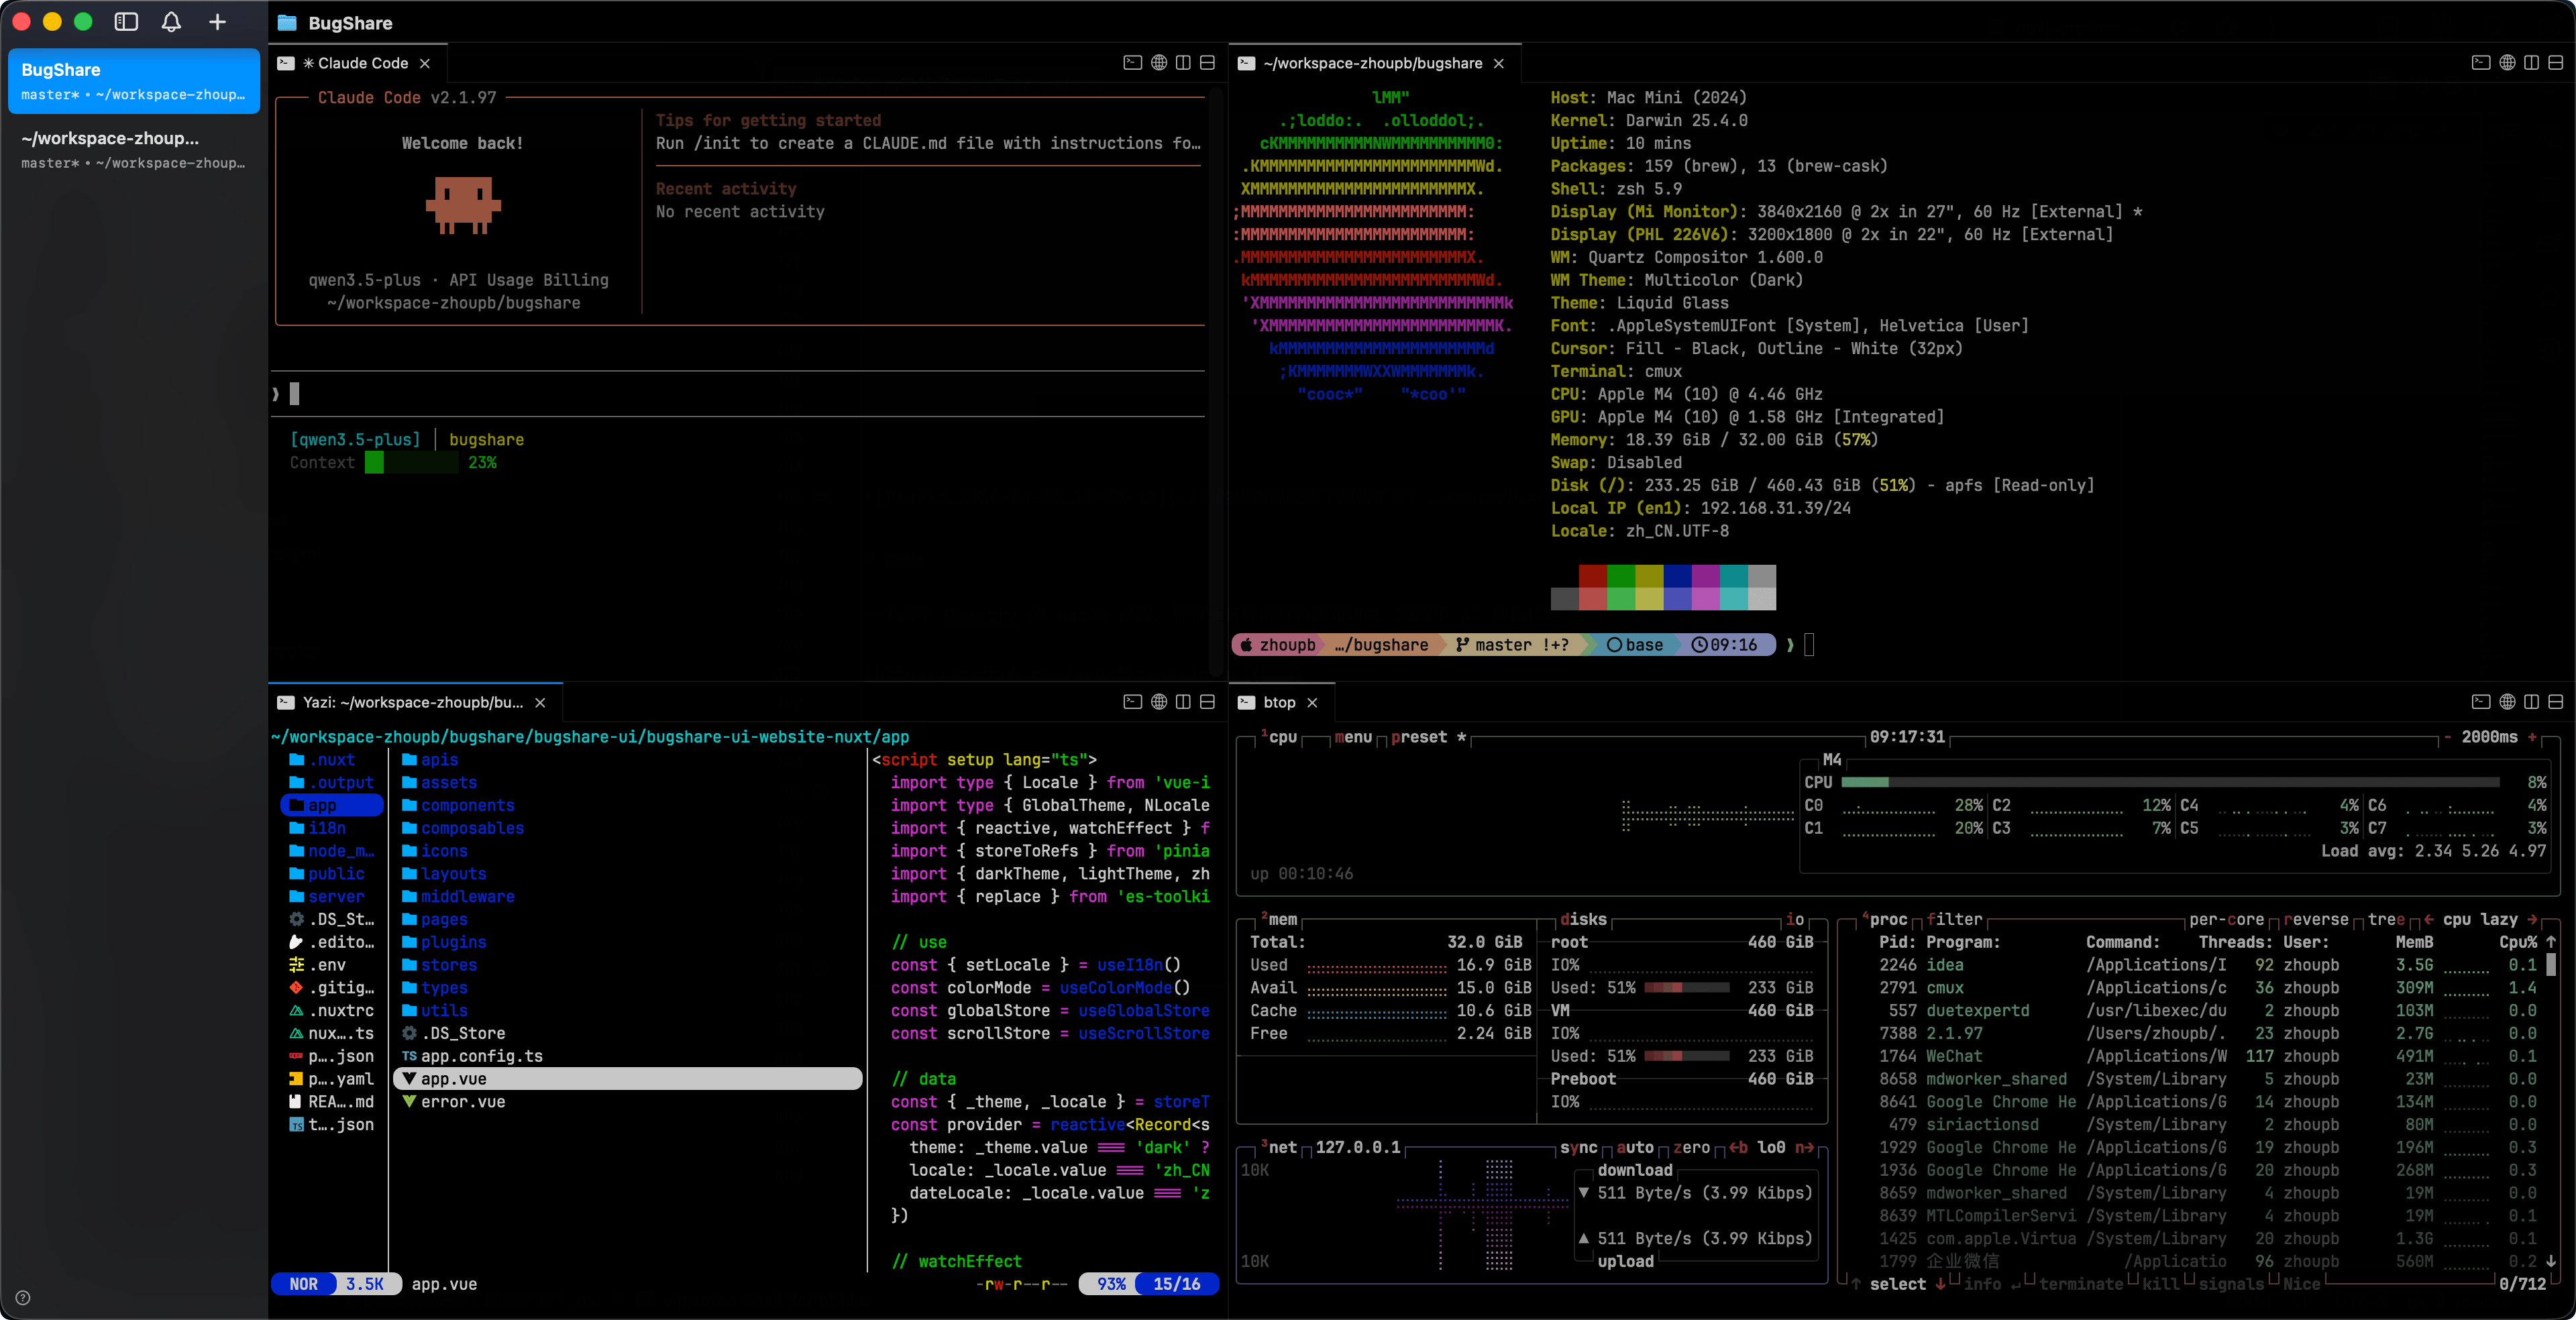Toggle the sidebar panel icon
The image size is (2576, 1320).
[x=126, y=22]
